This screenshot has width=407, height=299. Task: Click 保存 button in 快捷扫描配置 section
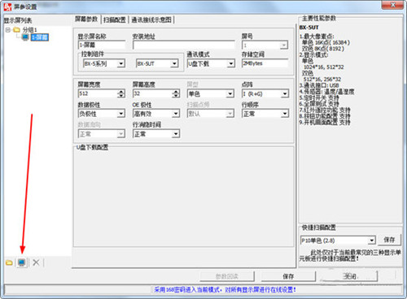point(389,240)
